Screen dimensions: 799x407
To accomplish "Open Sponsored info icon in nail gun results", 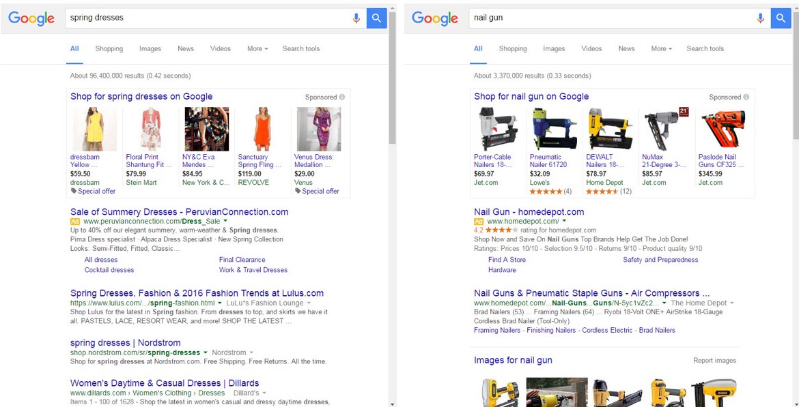I will [x=746, y=97].
